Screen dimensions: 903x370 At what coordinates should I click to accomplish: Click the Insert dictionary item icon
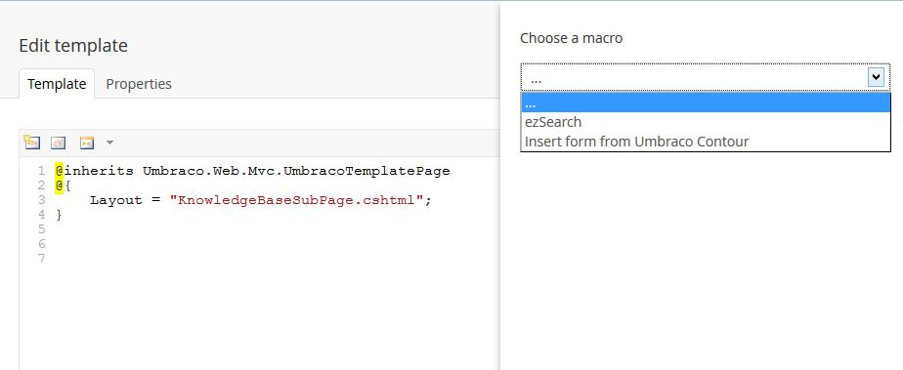tap(59, 143)
